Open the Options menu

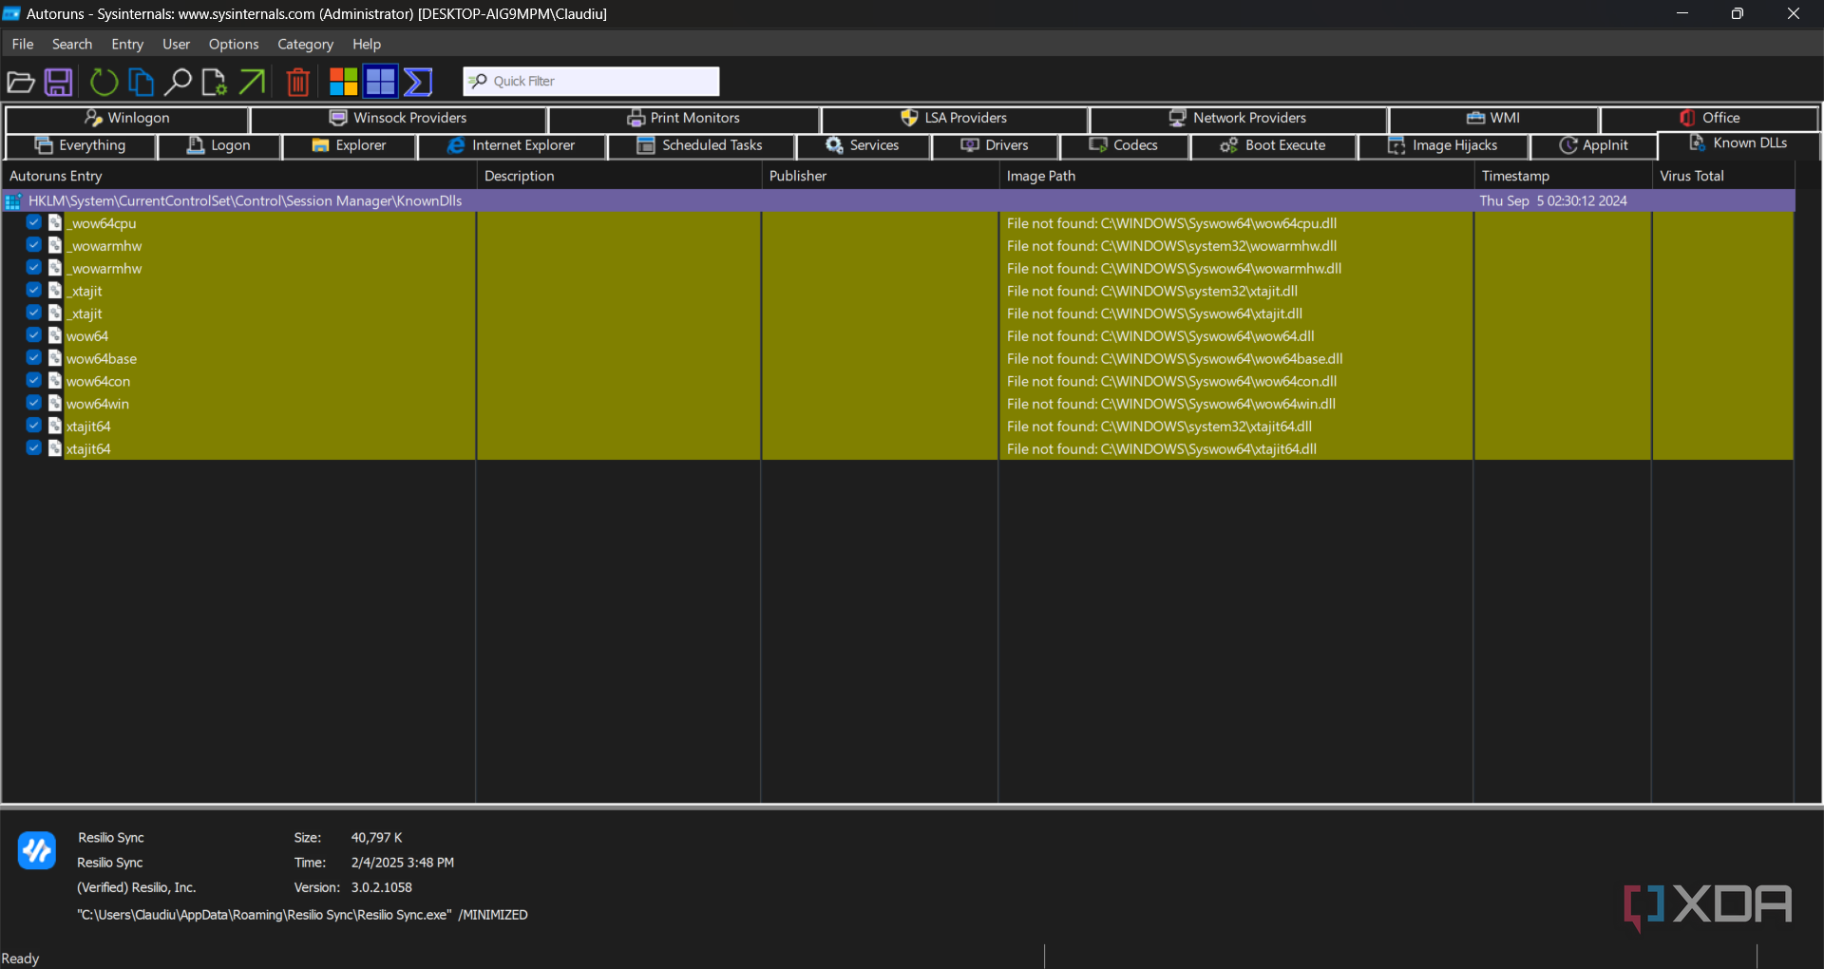coord(233,44)
